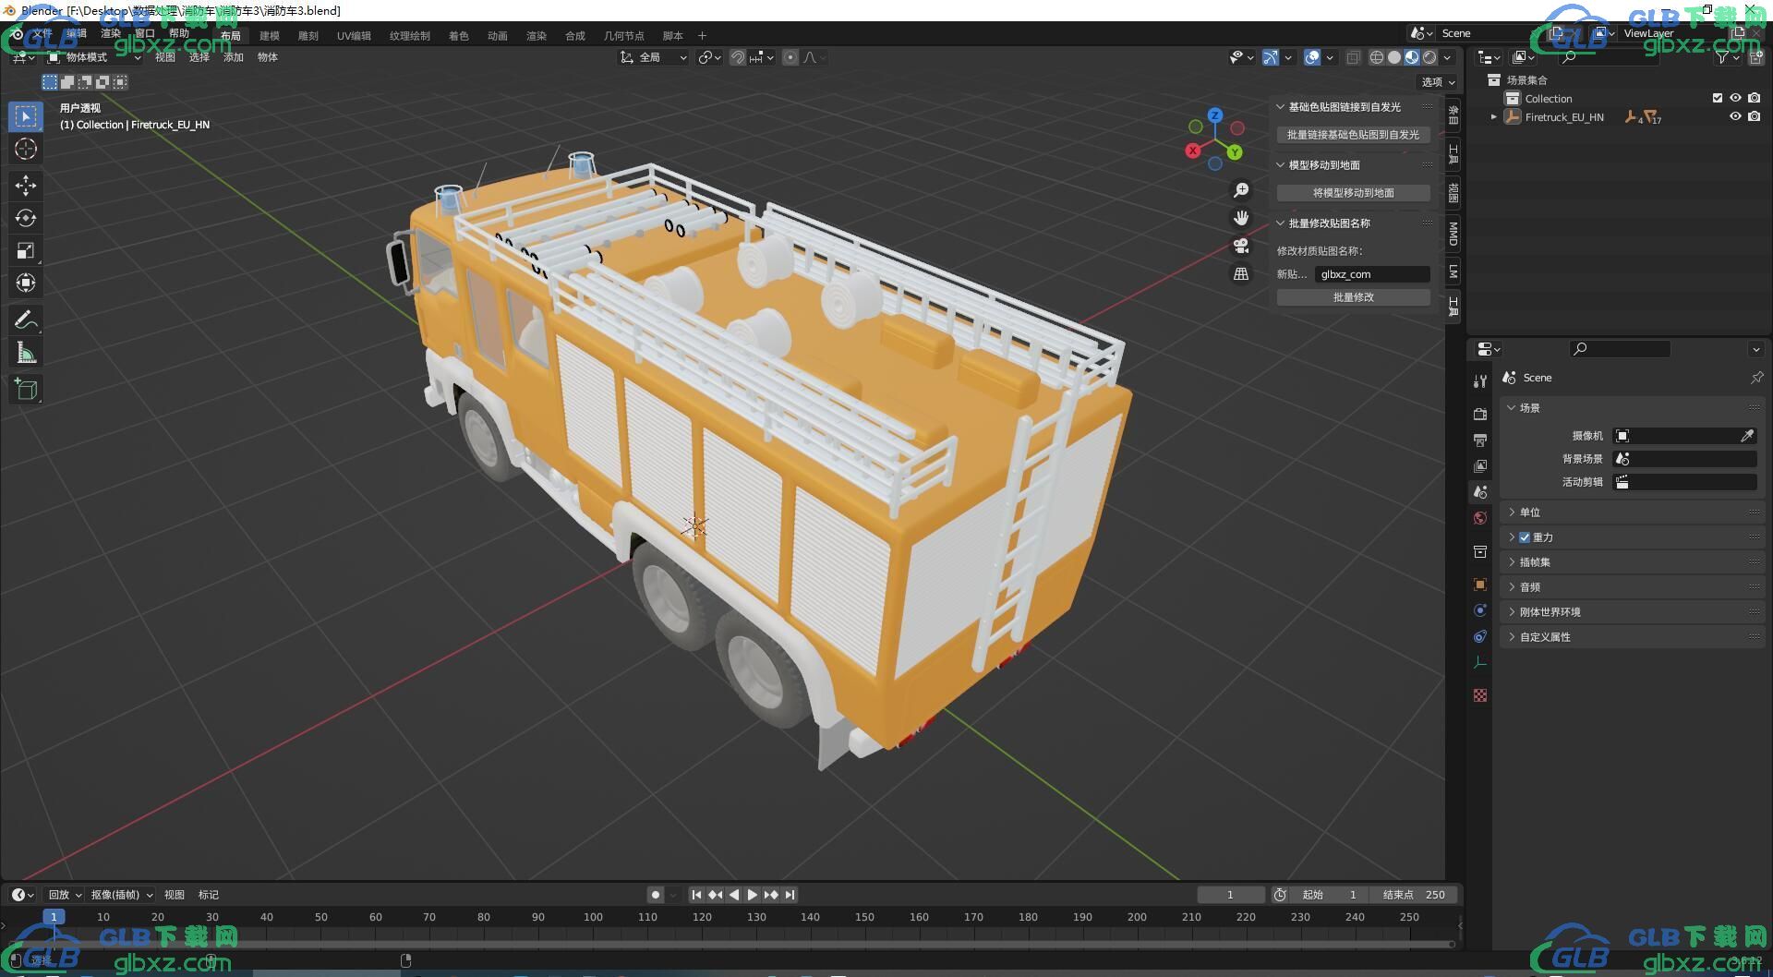Activate the Rotate tool
1773x977 pixels.
click(x=26, y=218)
